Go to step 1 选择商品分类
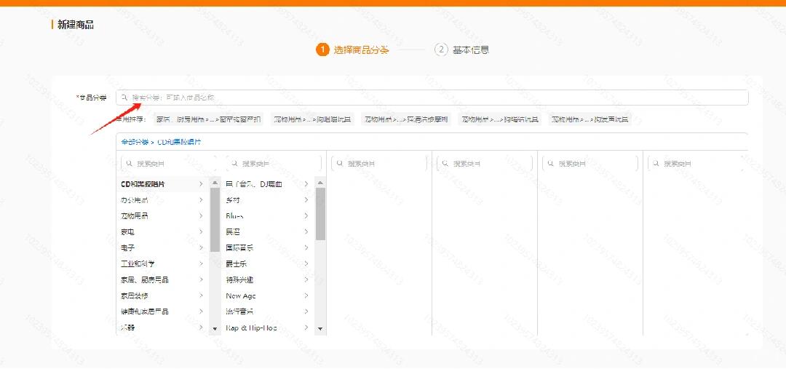The image size is (786, 369). click(x=352, y=49)
